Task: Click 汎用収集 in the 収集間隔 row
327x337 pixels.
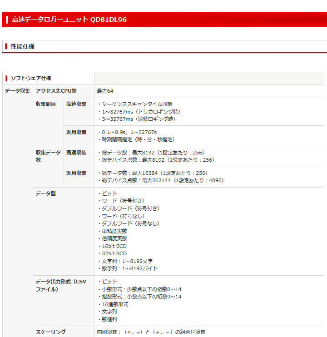Action: (x=79, y=136)
